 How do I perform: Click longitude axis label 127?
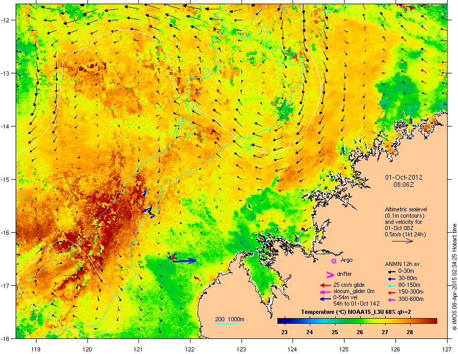[447, 349]
